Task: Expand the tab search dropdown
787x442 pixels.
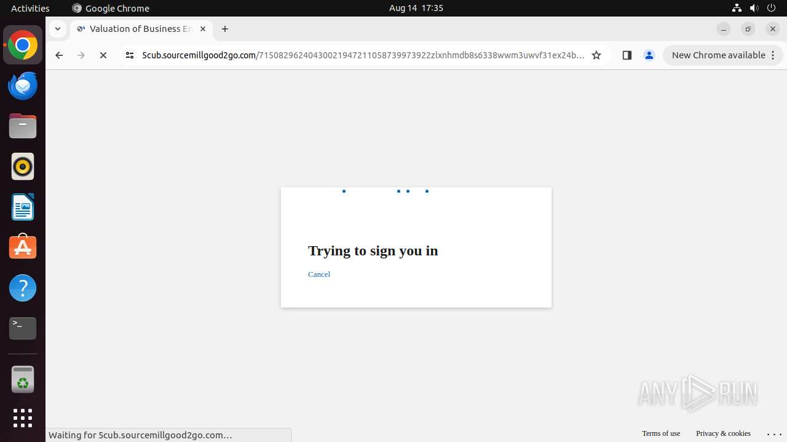Action: [57, 29]
